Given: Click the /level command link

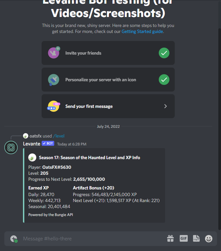Looking at the screenshot, I should point(59,136).
